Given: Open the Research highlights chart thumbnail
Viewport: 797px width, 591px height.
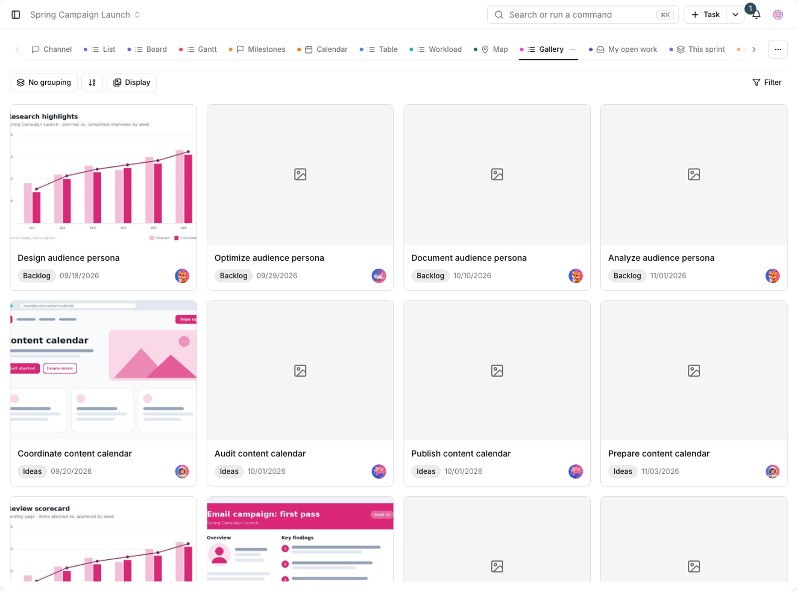Looking at the screenshot, I should point(104,174).
